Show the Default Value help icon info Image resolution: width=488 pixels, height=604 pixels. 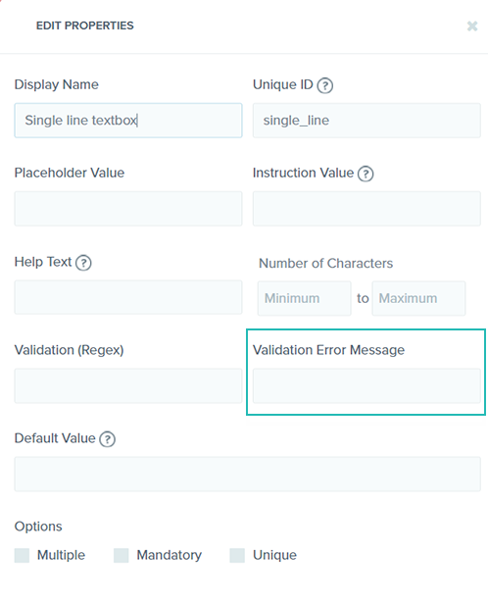(107, 439)
